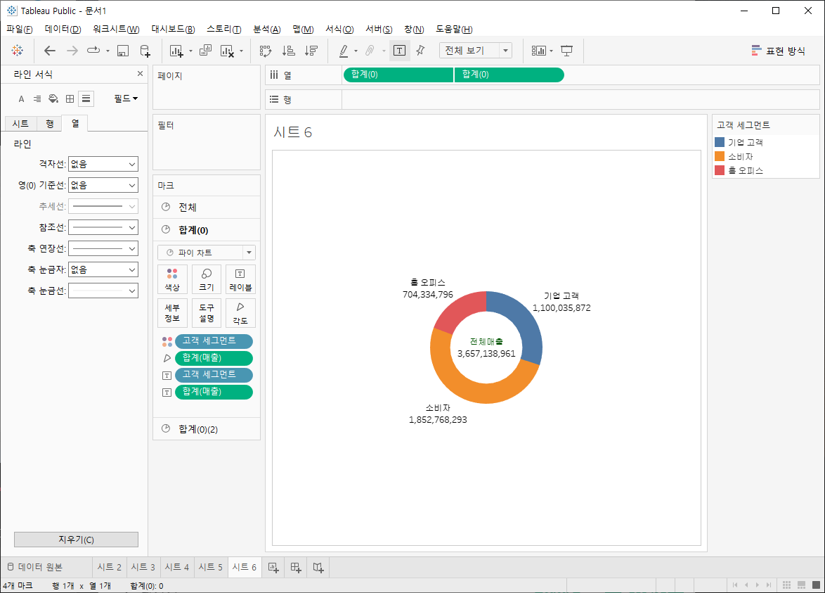Select the shading paint bucket icon
Viewport: 825px width, 593px height.
pyautogui.click(x=53, y=98)
